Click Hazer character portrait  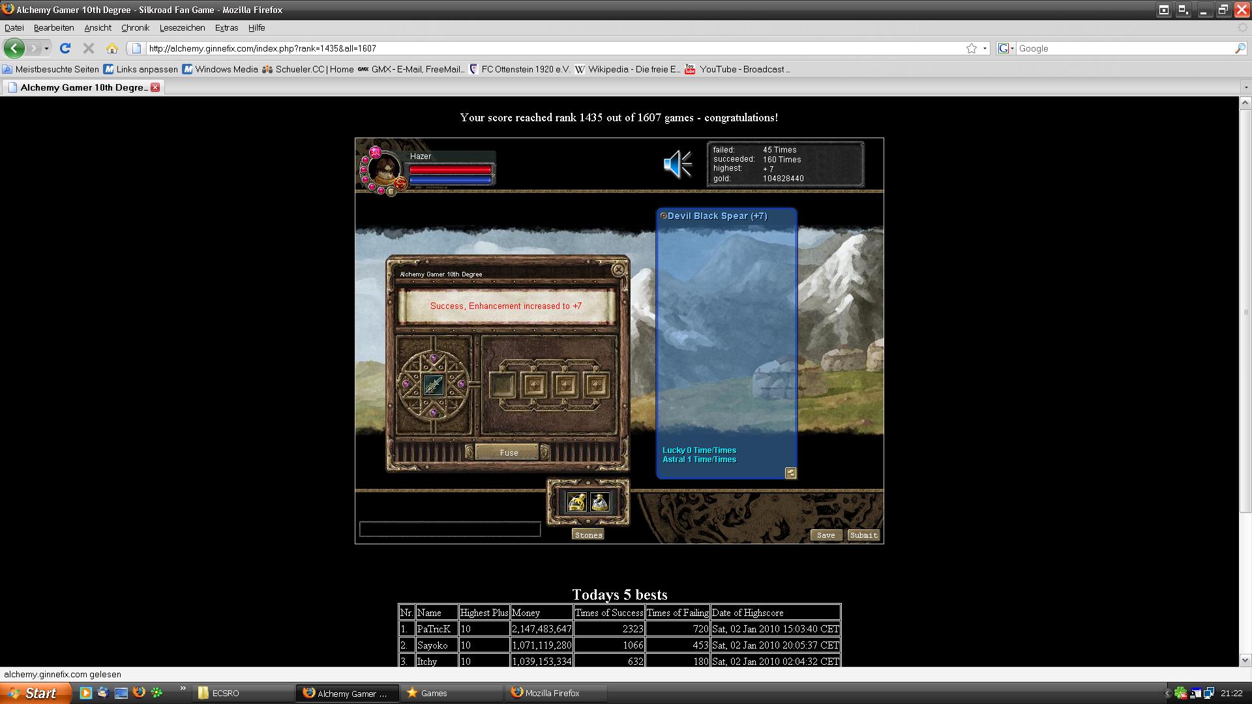[384, 169]
